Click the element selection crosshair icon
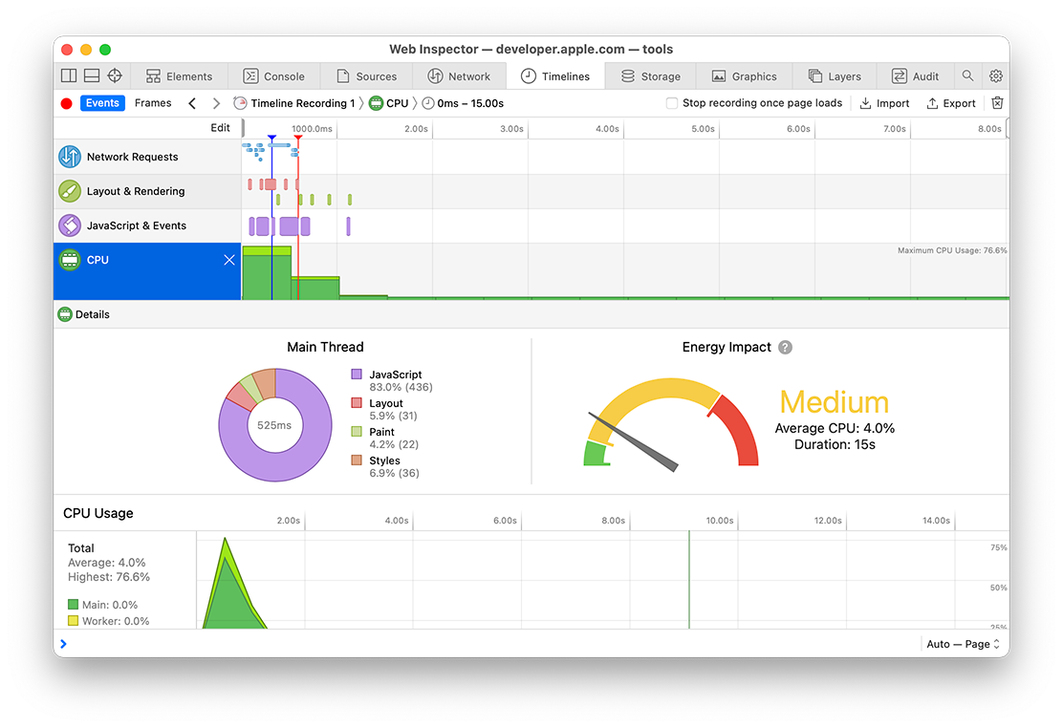The width and height of the screenshot is (1063, 728). [115, 76]
